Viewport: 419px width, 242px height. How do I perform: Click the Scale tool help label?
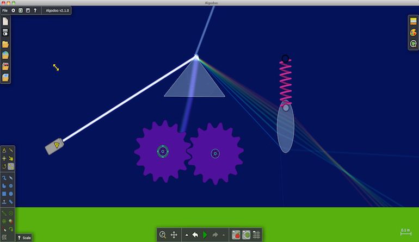pos(24,238)
